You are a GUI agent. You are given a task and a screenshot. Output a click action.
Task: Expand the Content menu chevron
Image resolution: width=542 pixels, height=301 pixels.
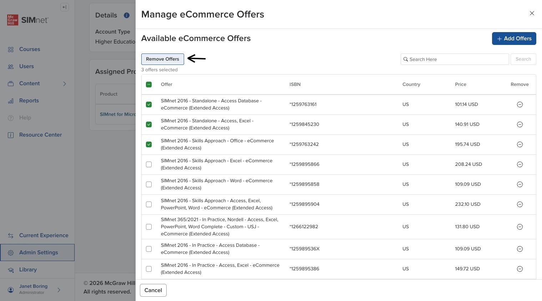point(65,84)
